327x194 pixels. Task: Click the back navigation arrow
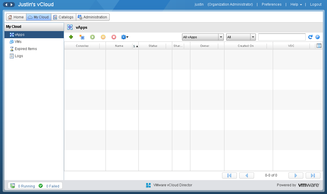coord(6,4)
